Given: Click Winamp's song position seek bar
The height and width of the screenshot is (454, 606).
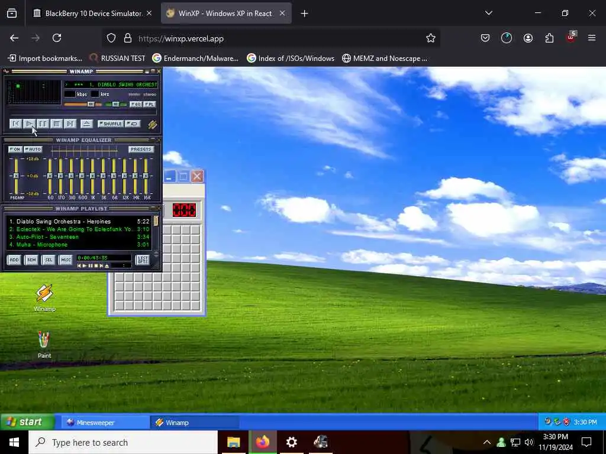Looking at the screenshot, I should [83, 112].
